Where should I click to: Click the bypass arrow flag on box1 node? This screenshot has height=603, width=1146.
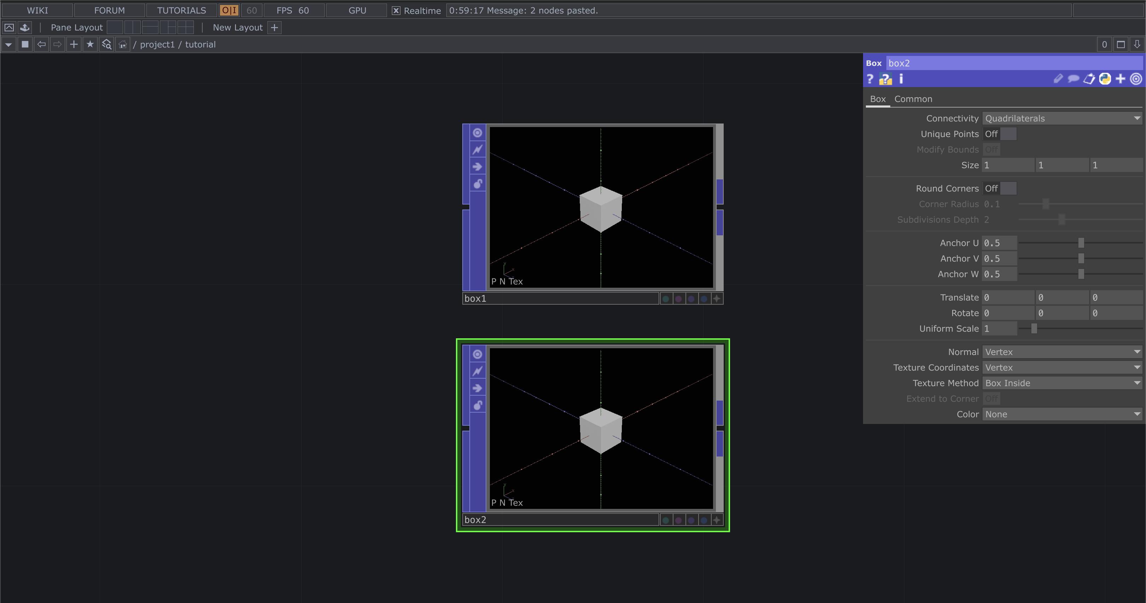[x=477, y=166]
